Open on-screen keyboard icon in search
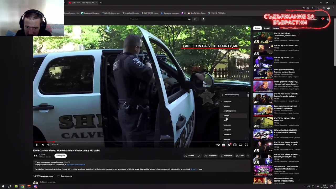336x189 pixels. (x=189, y=19)
